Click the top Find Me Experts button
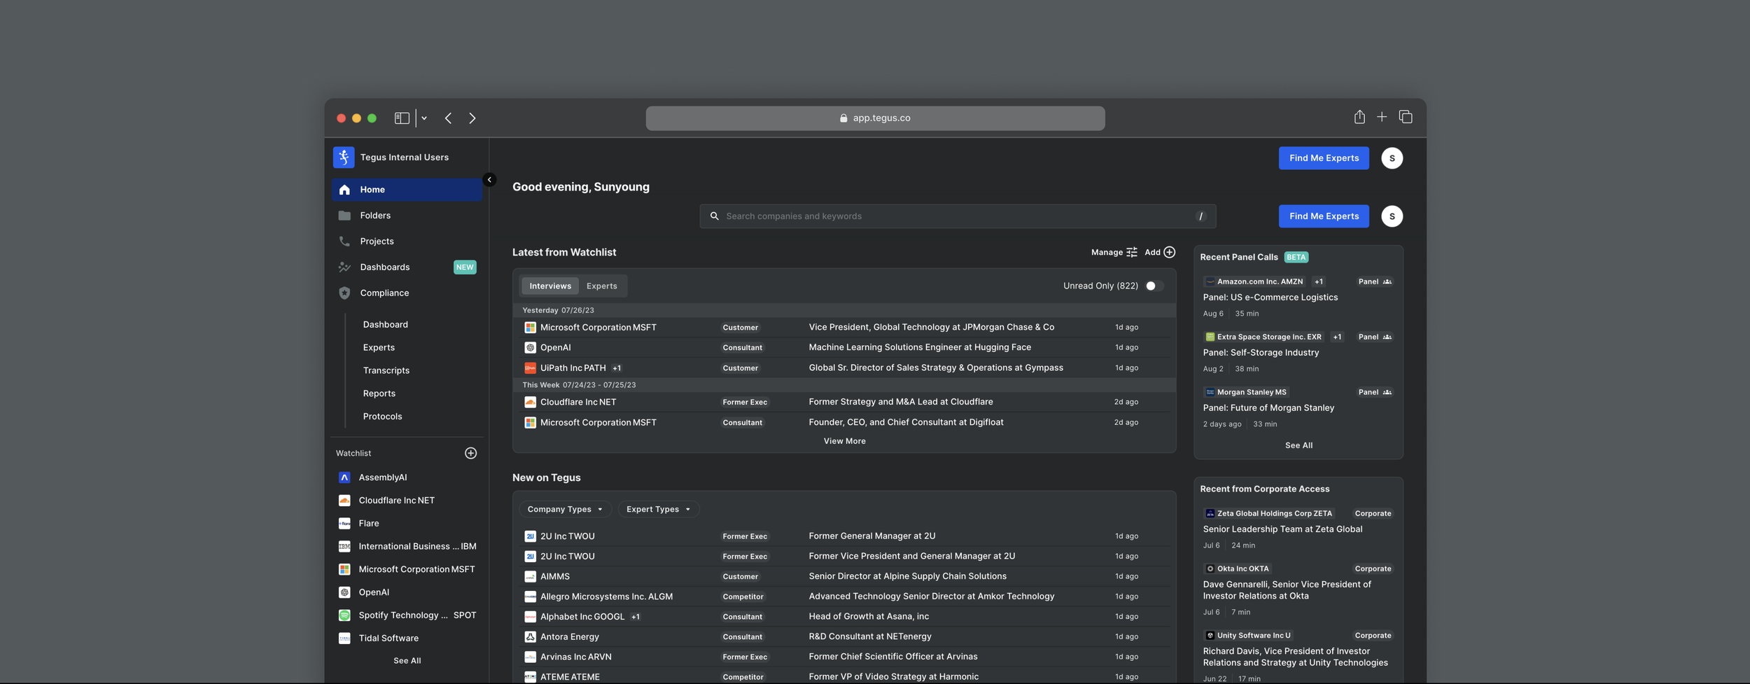 1324,158
